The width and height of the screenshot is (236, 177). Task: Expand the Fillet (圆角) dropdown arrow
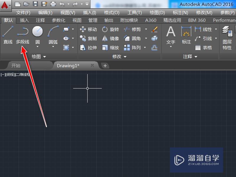tap(146, 38)
